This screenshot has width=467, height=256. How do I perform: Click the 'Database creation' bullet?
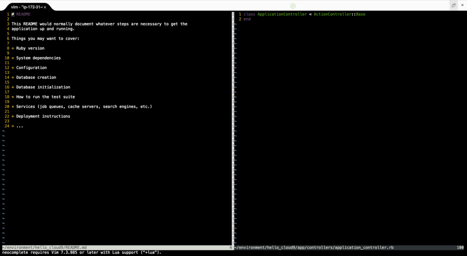[34, 77]
